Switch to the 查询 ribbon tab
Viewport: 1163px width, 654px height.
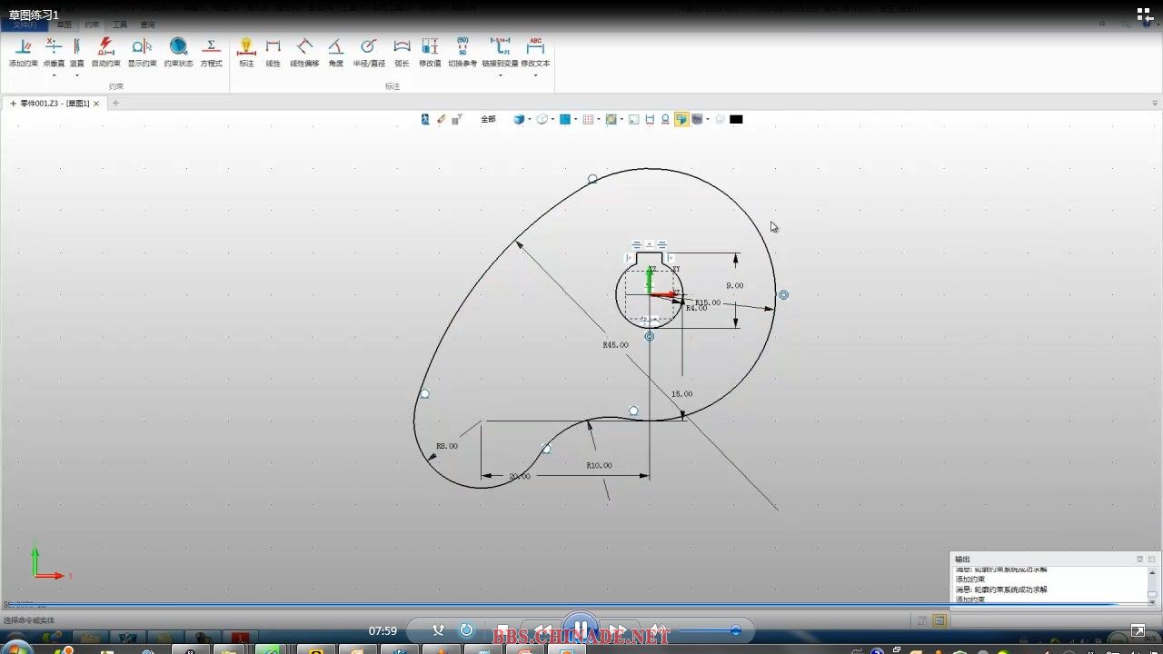(148, 25)
